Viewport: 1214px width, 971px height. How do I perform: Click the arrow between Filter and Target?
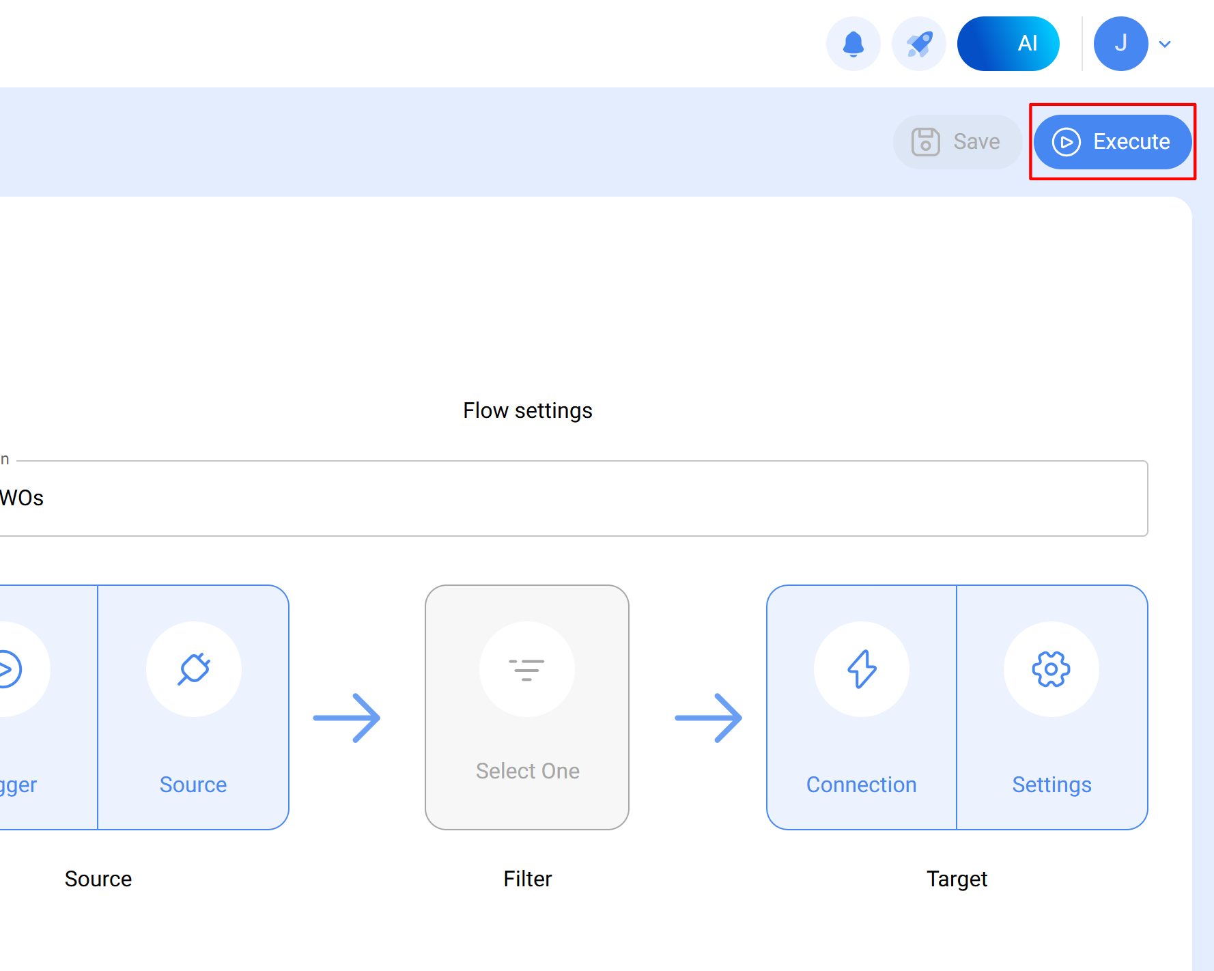pos(708,718)
